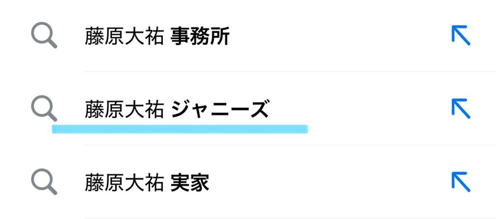This screenshot has height=219, width=496.
Task: Click the divider line under 事務所 suggestion
Action: point(290,72)
